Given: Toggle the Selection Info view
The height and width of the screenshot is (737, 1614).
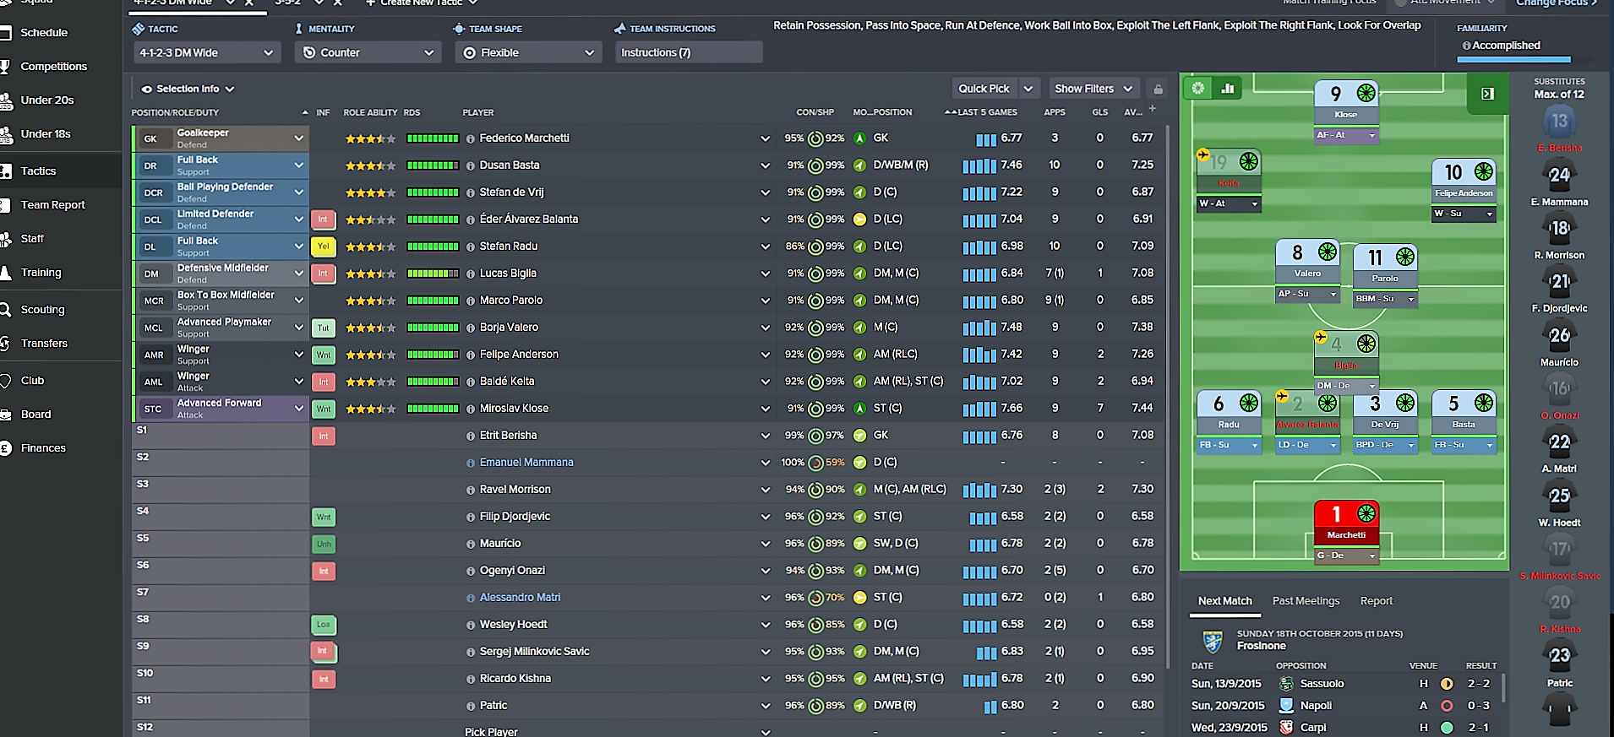Looking at the screenshot, I should coord(188,89).
